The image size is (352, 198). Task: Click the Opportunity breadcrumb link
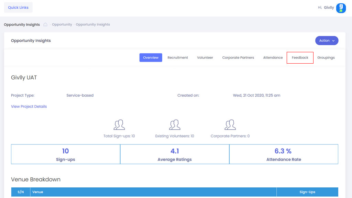click(62, 25)
